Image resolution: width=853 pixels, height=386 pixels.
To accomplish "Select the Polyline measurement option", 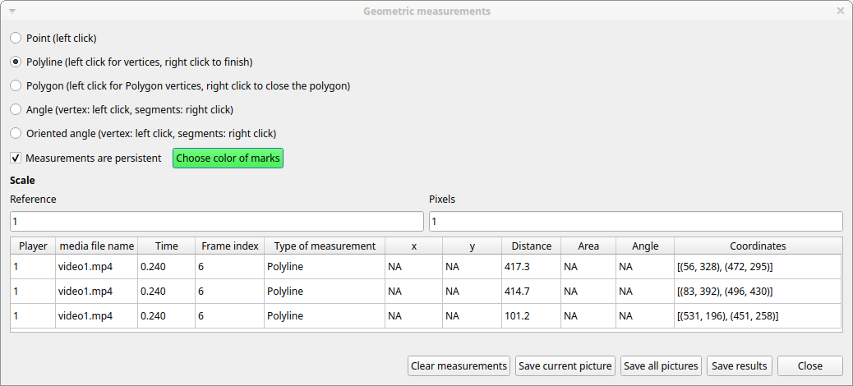I will point(16,62).
